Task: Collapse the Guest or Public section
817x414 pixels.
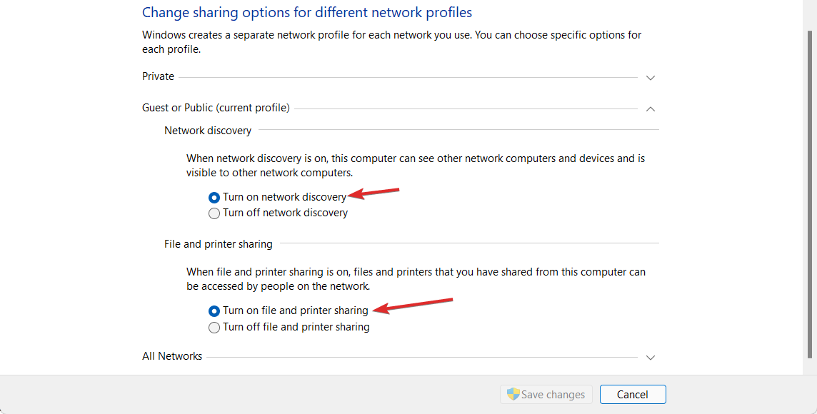Action: click(x=650, y=108)
